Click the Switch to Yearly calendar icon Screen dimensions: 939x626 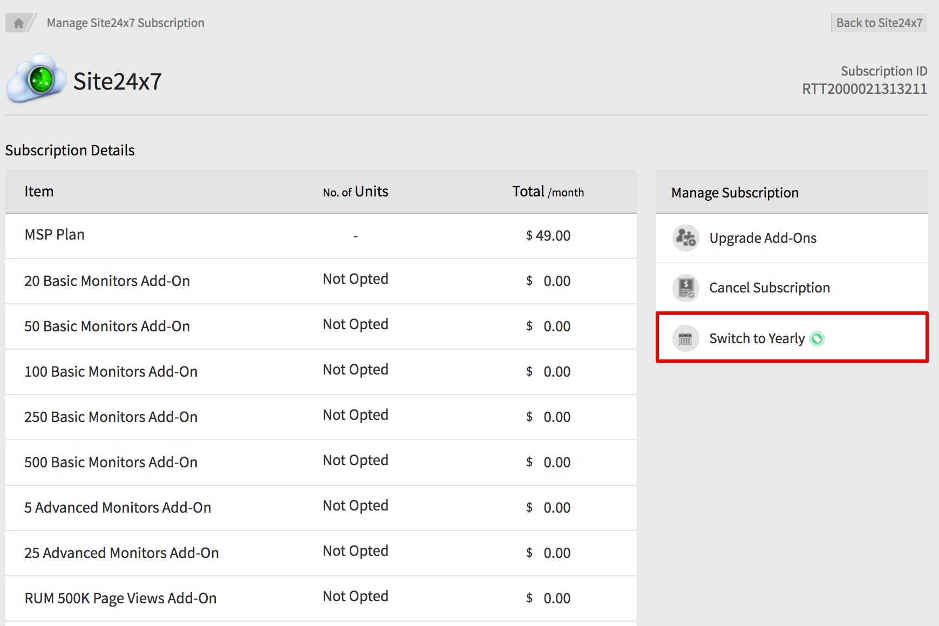point(685,339)
